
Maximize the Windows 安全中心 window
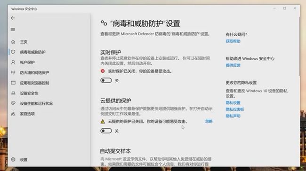(285, 8)
